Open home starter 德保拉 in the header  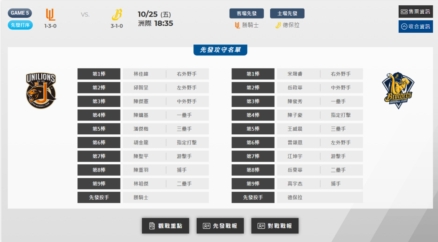click(x=291, y=25)
